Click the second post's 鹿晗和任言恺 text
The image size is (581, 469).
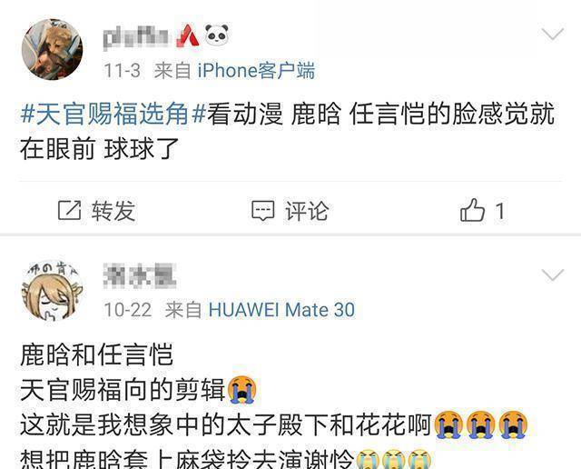pos(96,354)
